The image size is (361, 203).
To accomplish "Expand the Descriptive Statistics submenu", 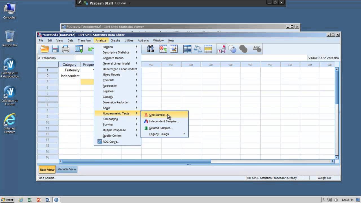I will 117,52.
